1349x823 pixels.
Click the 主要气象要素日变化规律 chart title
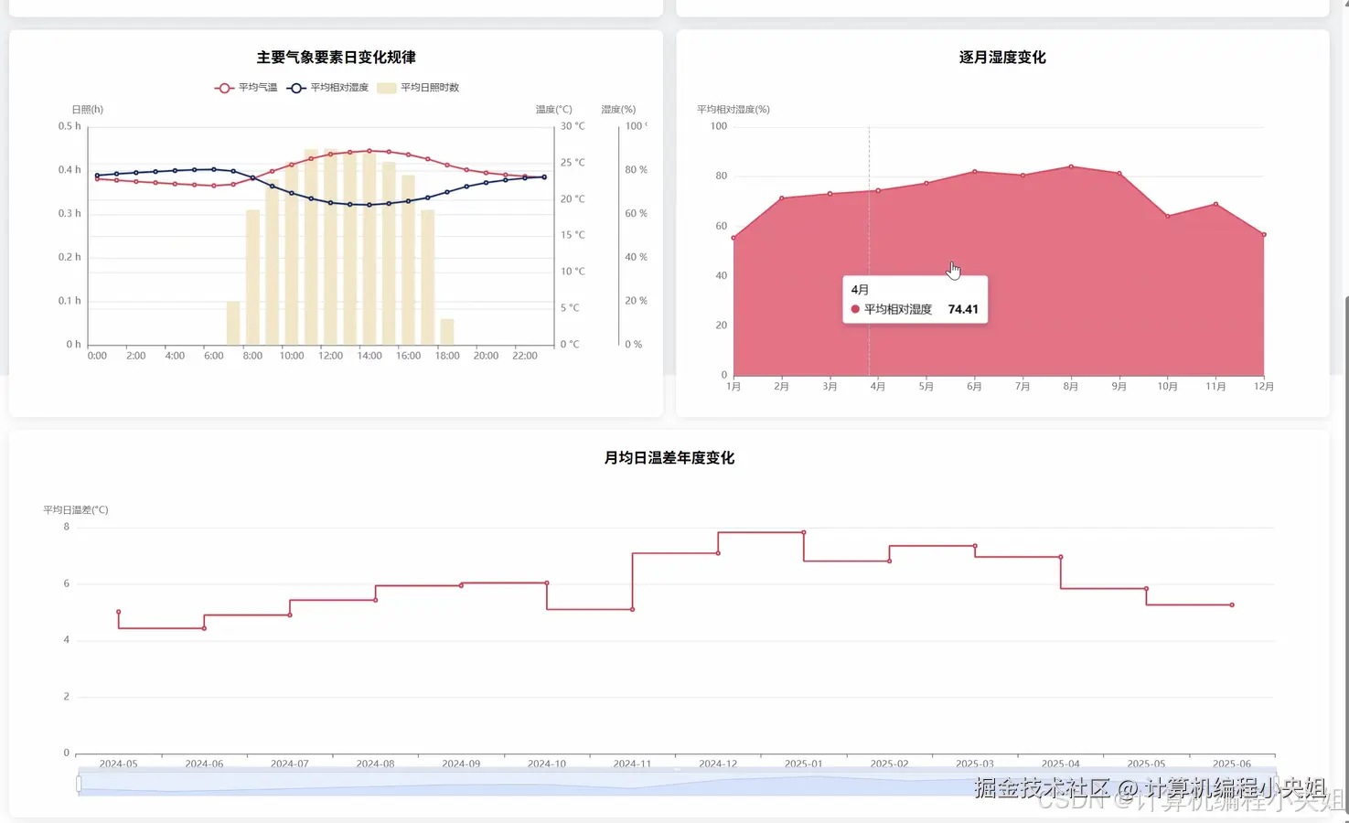[x=337, y=58]
